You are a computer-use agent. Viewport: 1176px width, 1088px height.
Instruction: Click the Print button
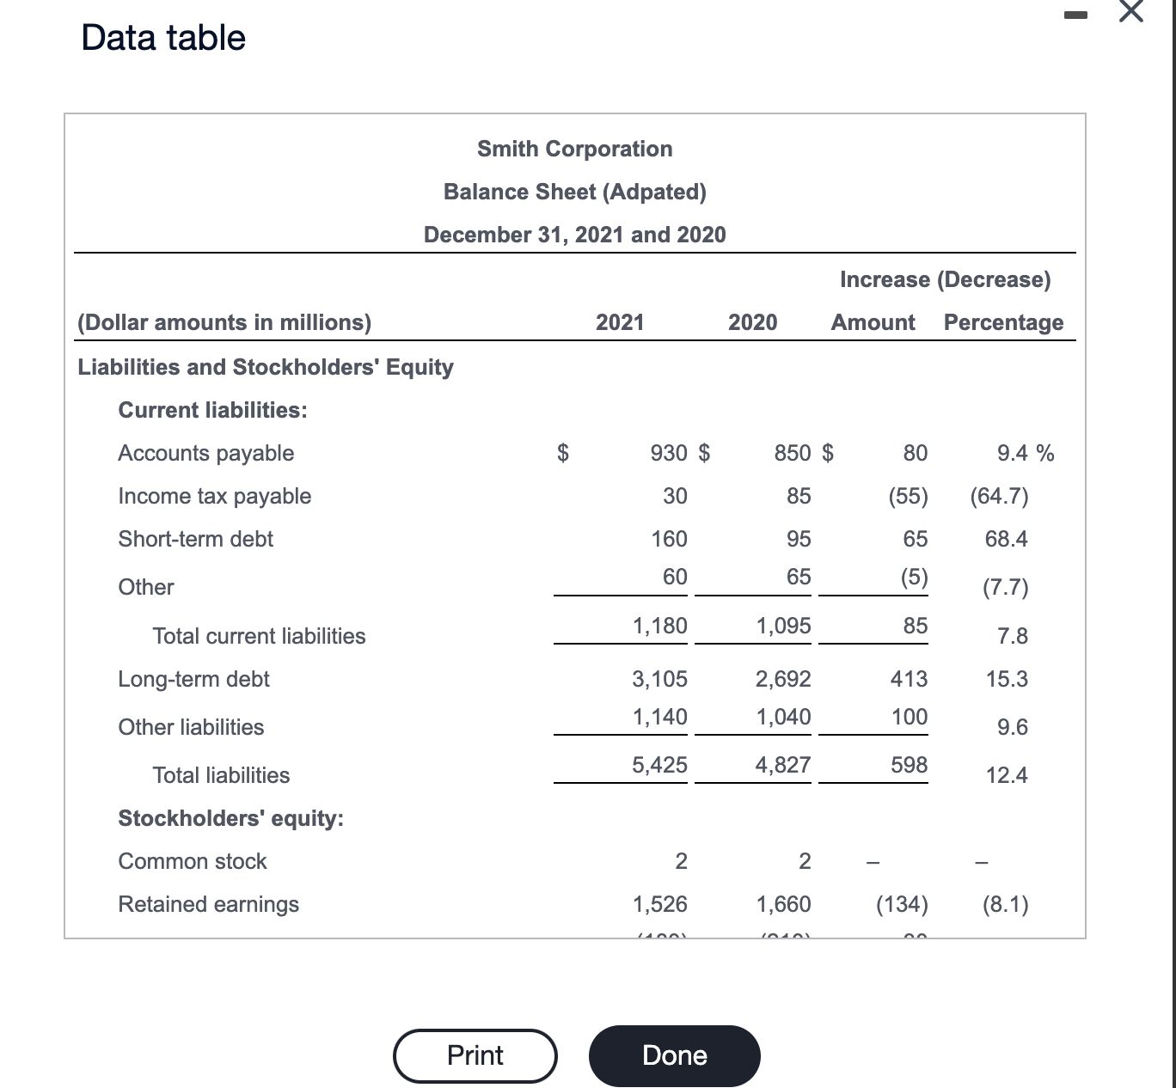(x=474, y=1055)
